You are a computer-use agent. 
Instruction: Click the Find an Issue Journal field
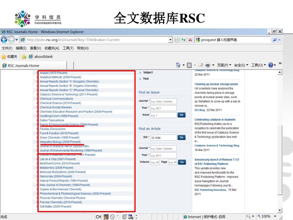[x=163, y=101]
